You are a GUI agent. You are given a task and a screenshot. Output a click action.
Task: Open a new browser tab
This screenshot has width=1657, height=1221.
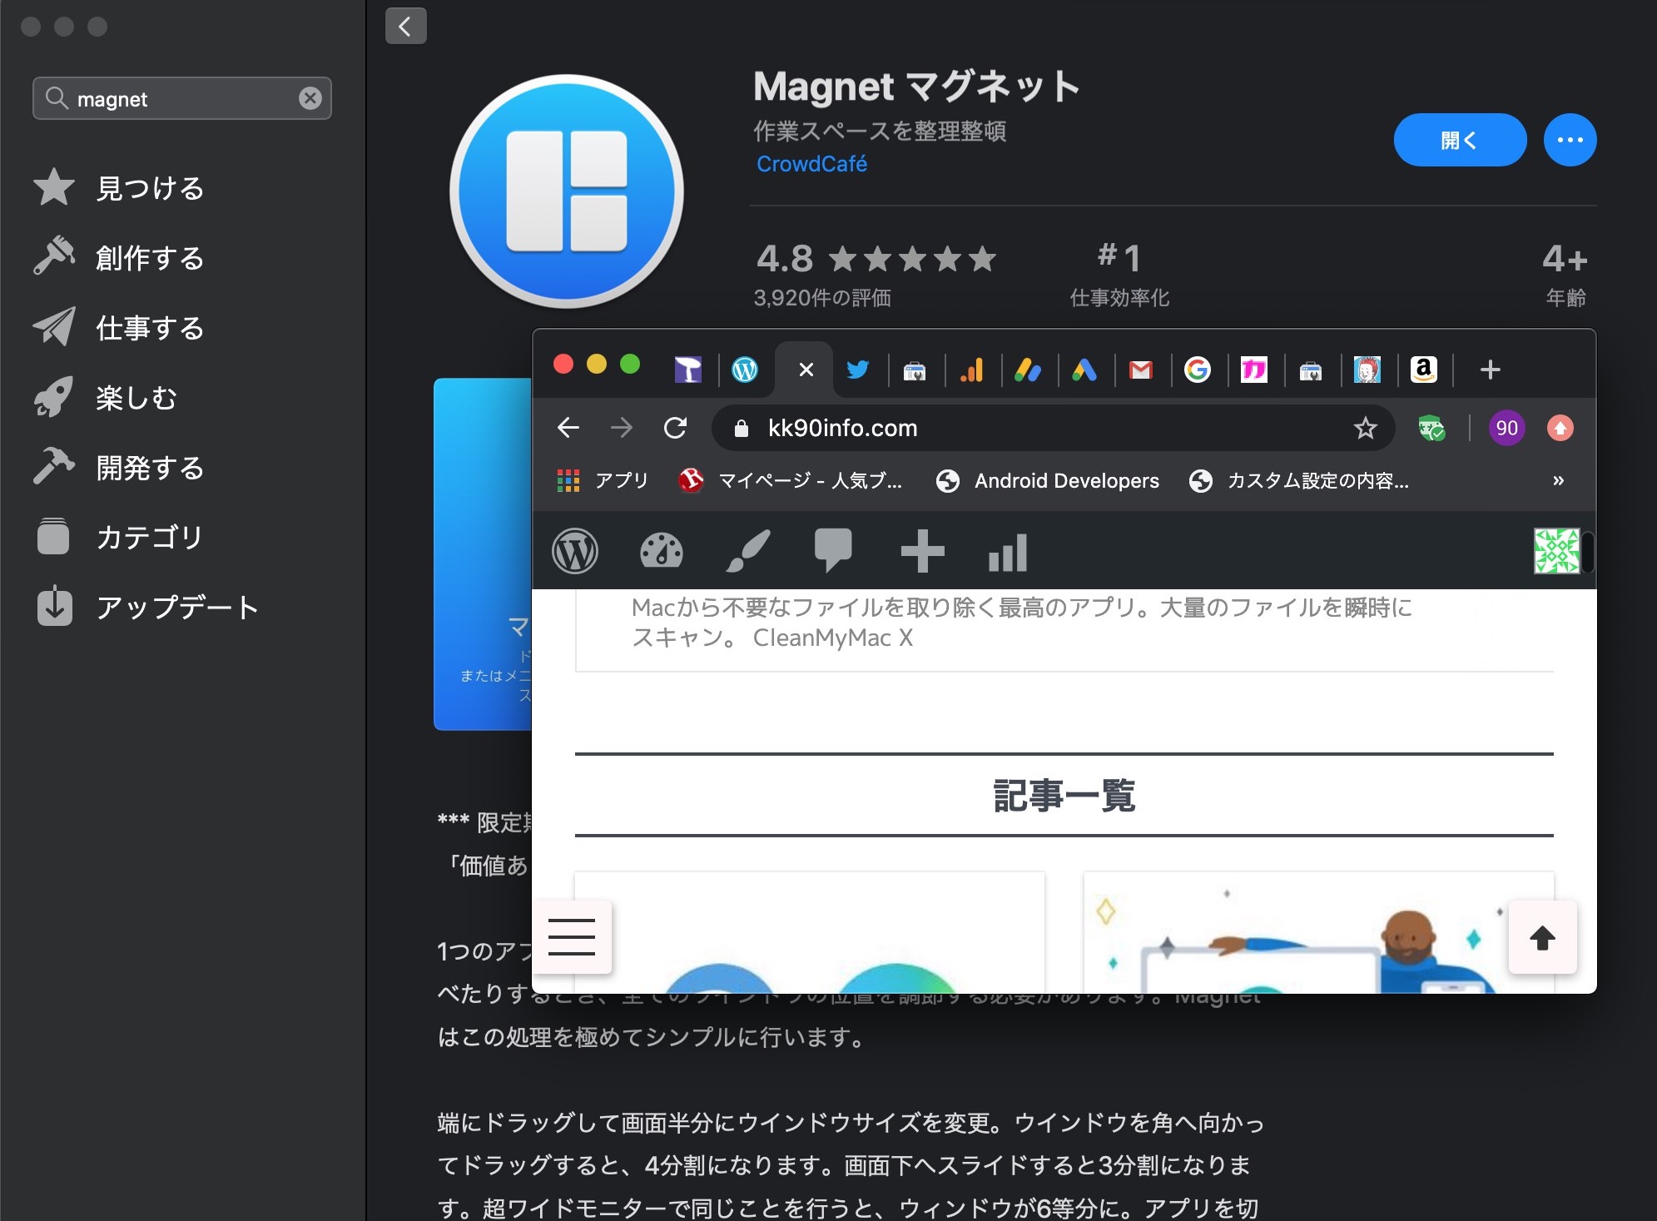[x=1491, y=370]
